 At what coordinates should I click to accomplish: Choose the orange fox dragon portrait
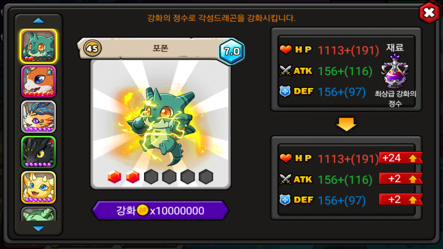pyautogui.click(x=38, y=82)
